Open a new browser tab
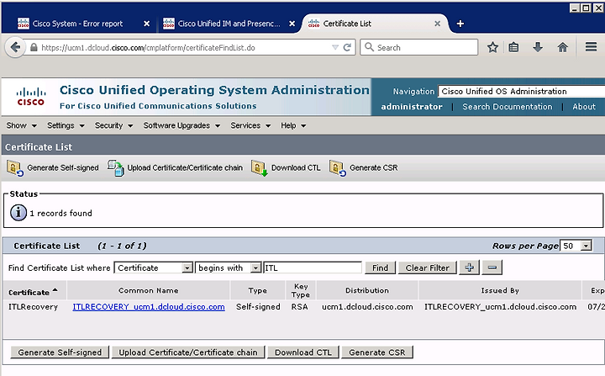 click(460, 24)
